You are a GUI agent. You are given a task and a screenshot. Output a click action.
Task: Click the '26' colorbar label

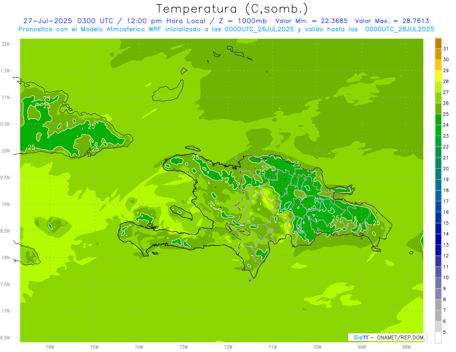point(446,103)
